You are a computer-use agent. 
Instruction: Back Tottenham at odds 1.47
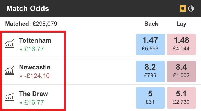(x=151, y=44)
